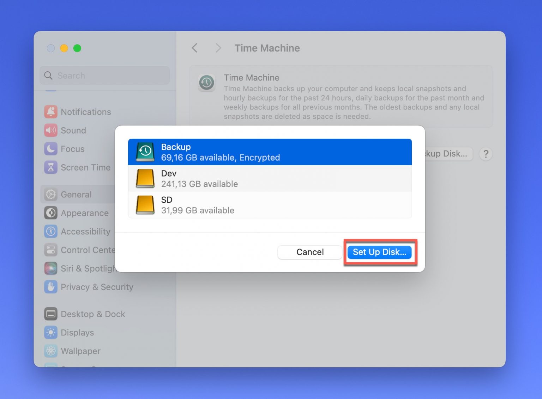
Task: Click the Time Machine clock icon
Action: (206, 83)
